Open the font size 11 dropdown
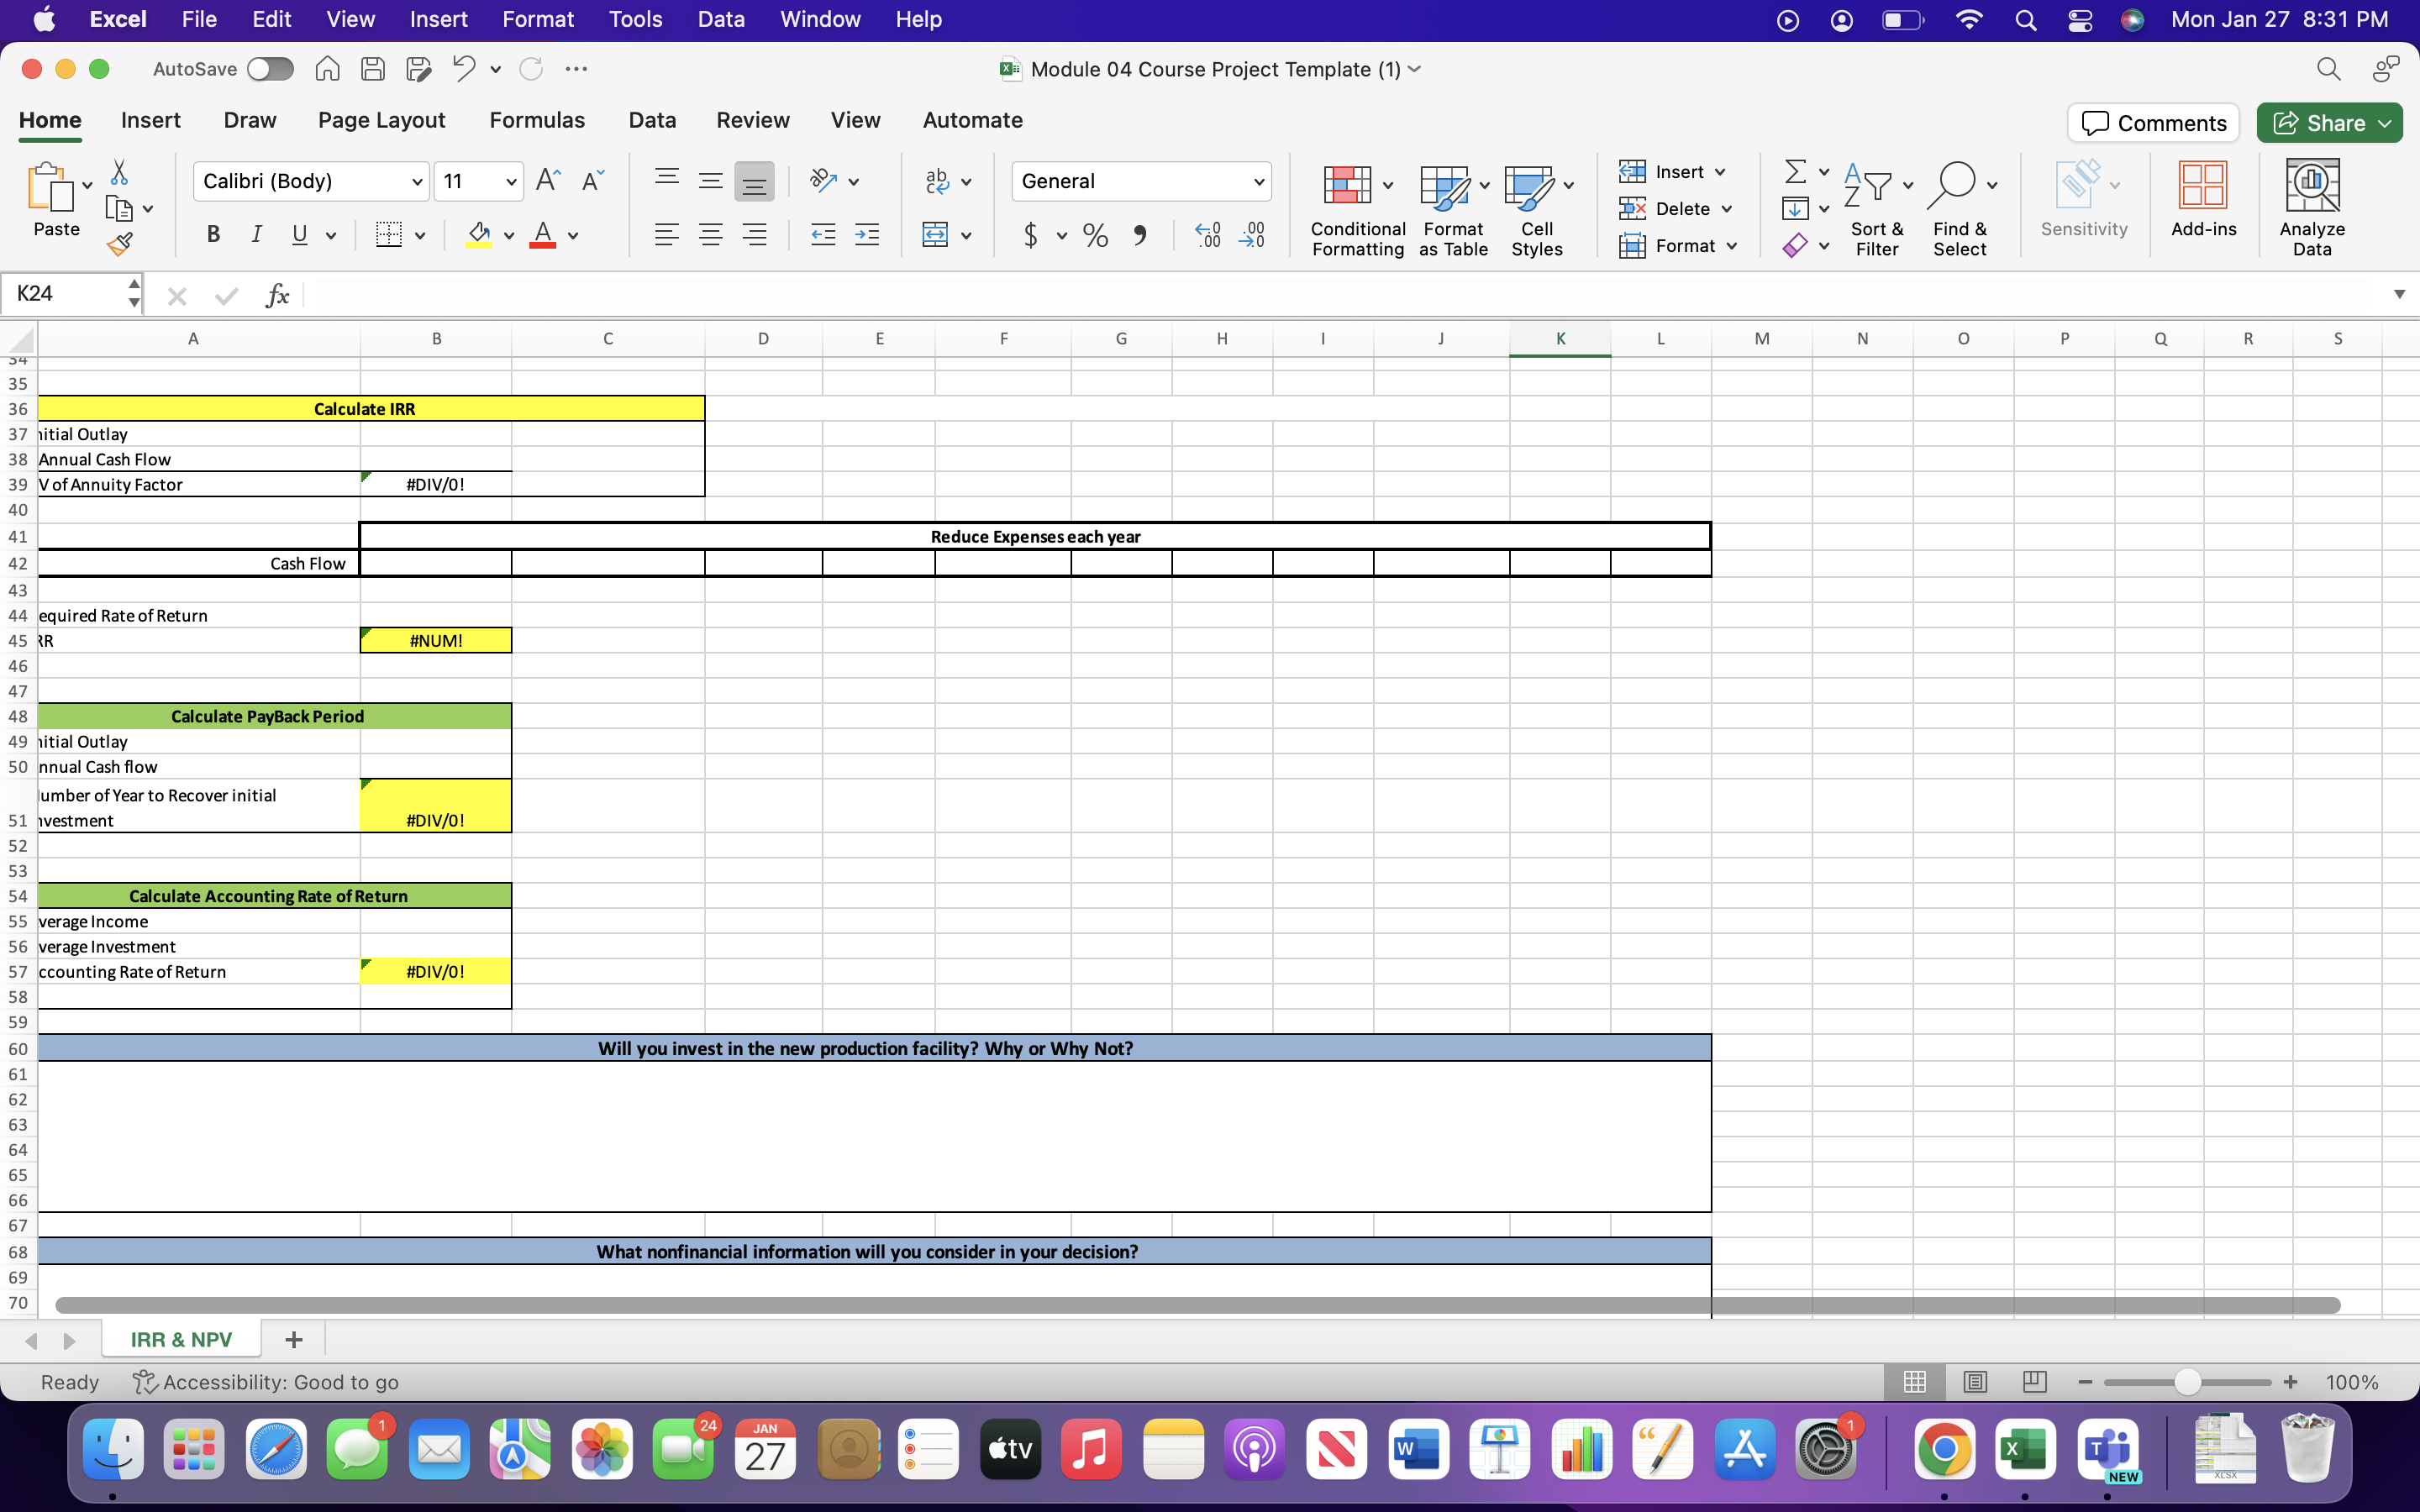The height and width of the screenshot is (1512, 2420). click(511, 182)
